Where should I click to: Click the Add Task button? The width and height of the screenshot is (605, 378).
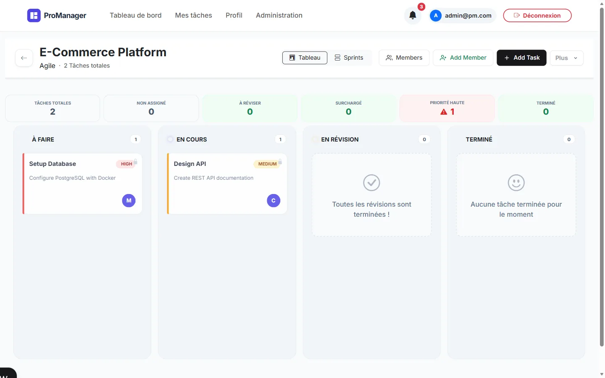[521, 58]
